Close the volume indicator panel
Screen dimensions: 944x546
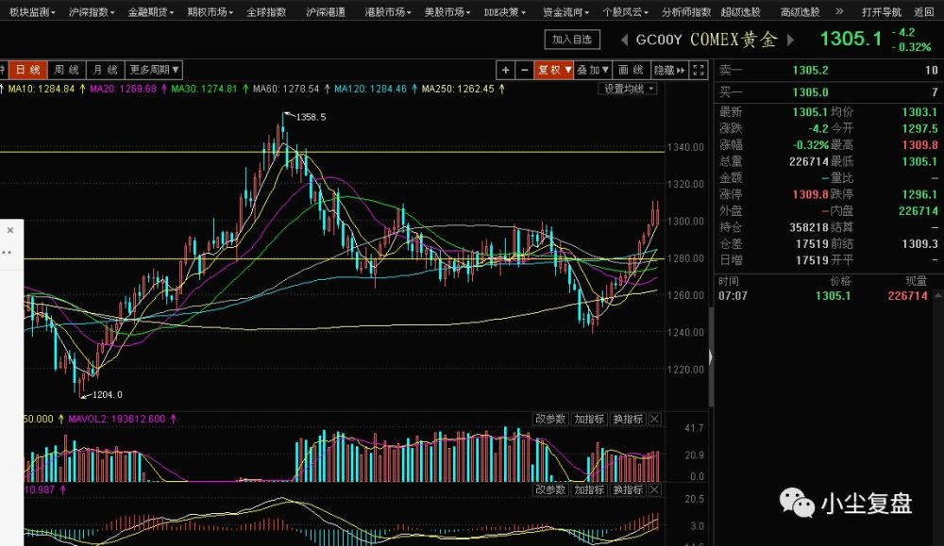(654, 419)
